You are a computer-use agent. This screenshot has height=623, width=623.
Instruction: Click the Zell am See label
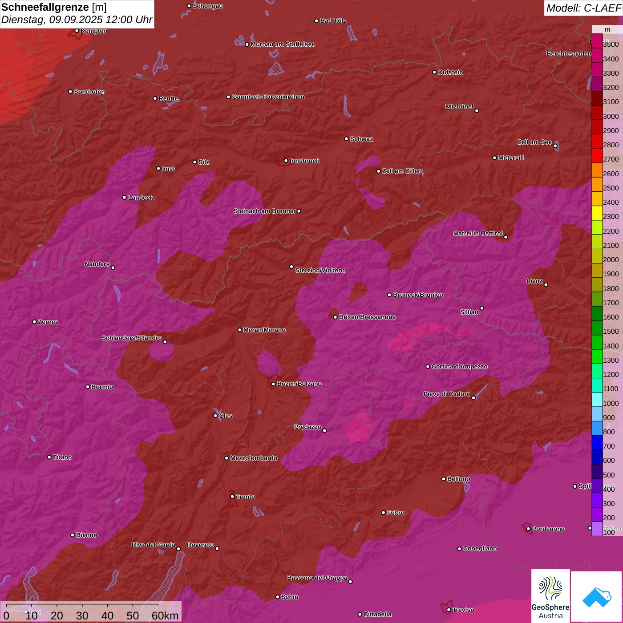pyautogui.click(x=534, y=142)
